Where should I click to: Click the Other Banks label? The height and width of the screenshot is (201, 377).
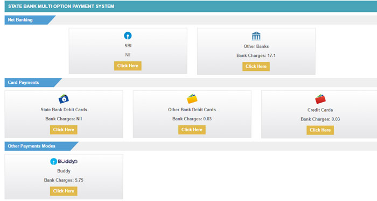pyautogui.click(x=256, y=46)
